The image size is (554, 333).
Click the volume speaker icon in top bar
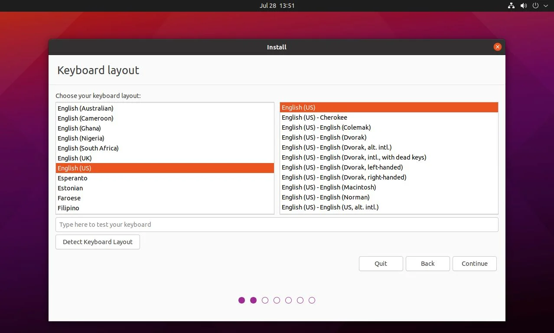523,6
